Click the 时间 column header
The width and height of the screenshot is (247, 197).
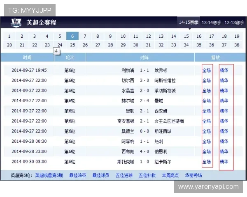(27, 57)
